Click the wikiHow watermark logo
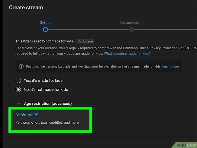 point(186,145)
